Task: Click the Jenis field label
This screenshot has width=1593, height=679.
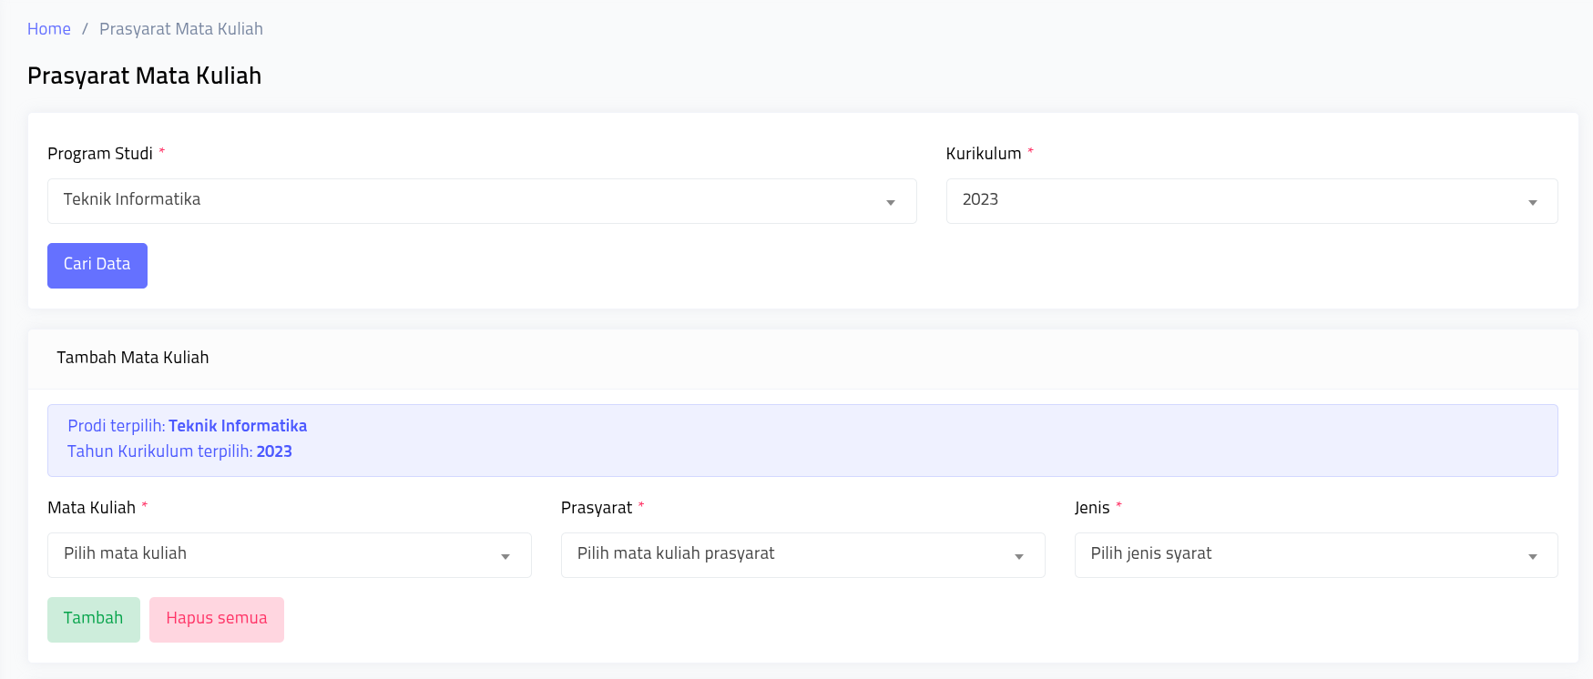Action: coord(1092,508)
